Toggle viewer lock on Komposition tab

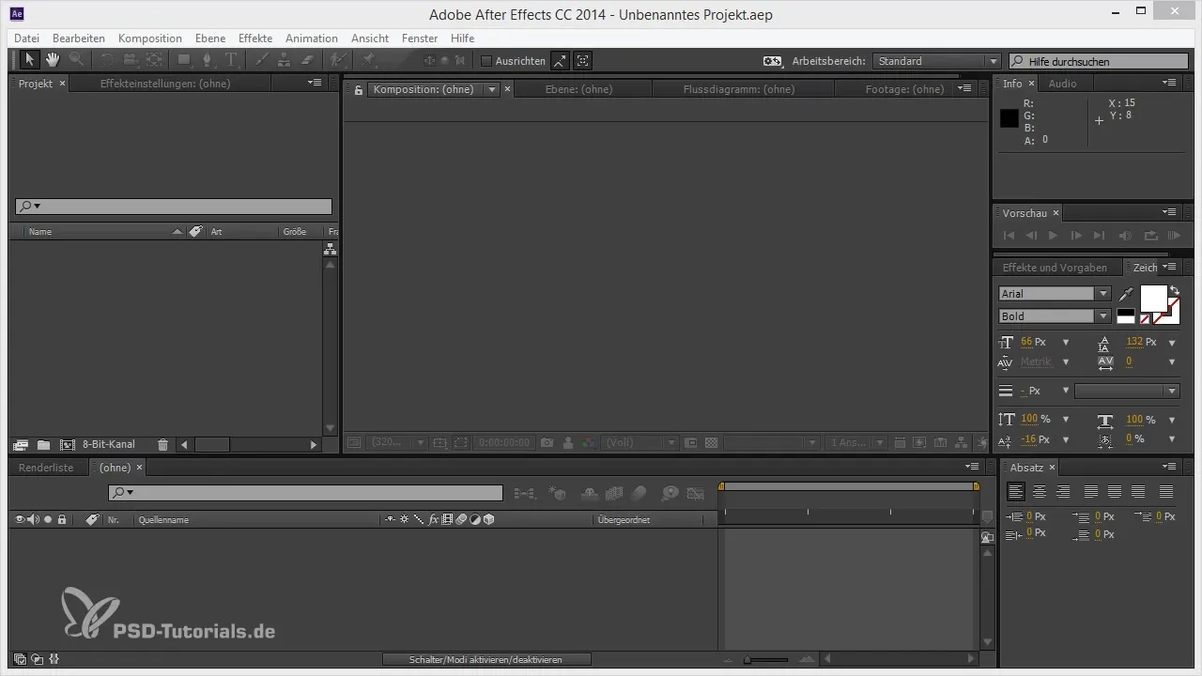358,89
